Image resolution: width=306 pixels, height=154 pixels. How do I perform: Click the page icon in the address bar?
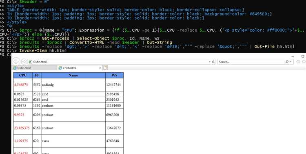[30, 62]
